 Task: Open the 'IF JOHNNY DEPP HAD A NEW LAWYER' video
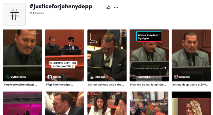(x=65, y=55)
